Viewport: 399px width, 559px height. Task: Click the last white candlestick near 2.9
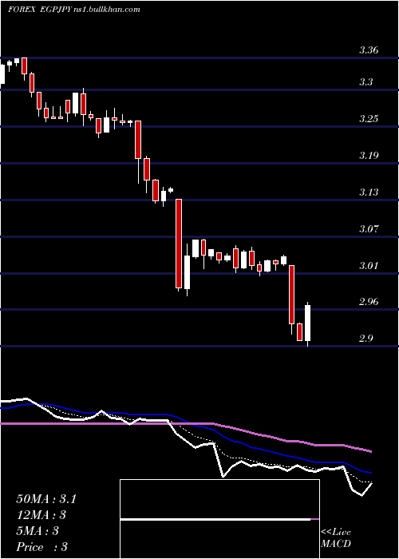308,323
